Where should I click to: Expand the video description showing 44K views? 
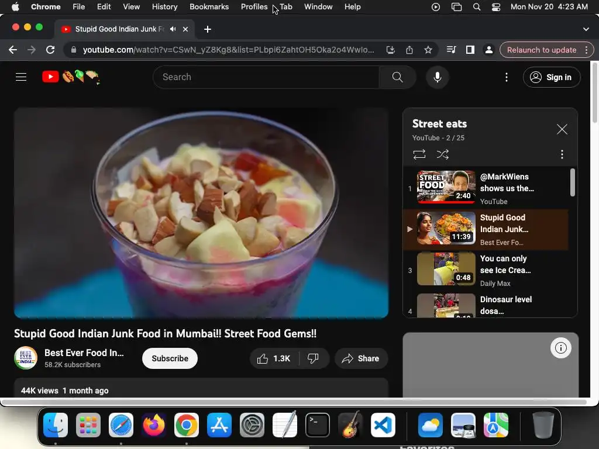click(201, 388)
